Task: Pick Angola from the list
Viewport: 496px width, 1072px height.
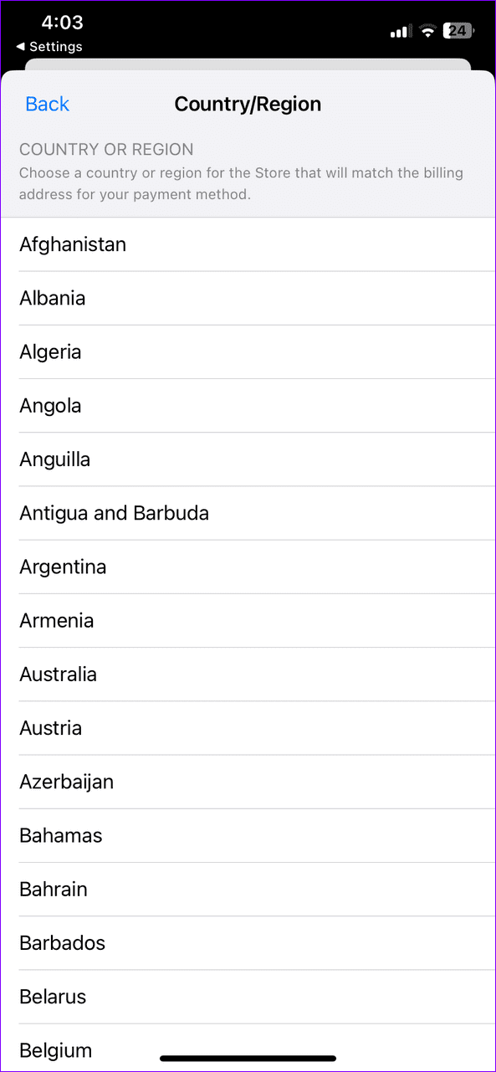Action: [x=50, y=405]
